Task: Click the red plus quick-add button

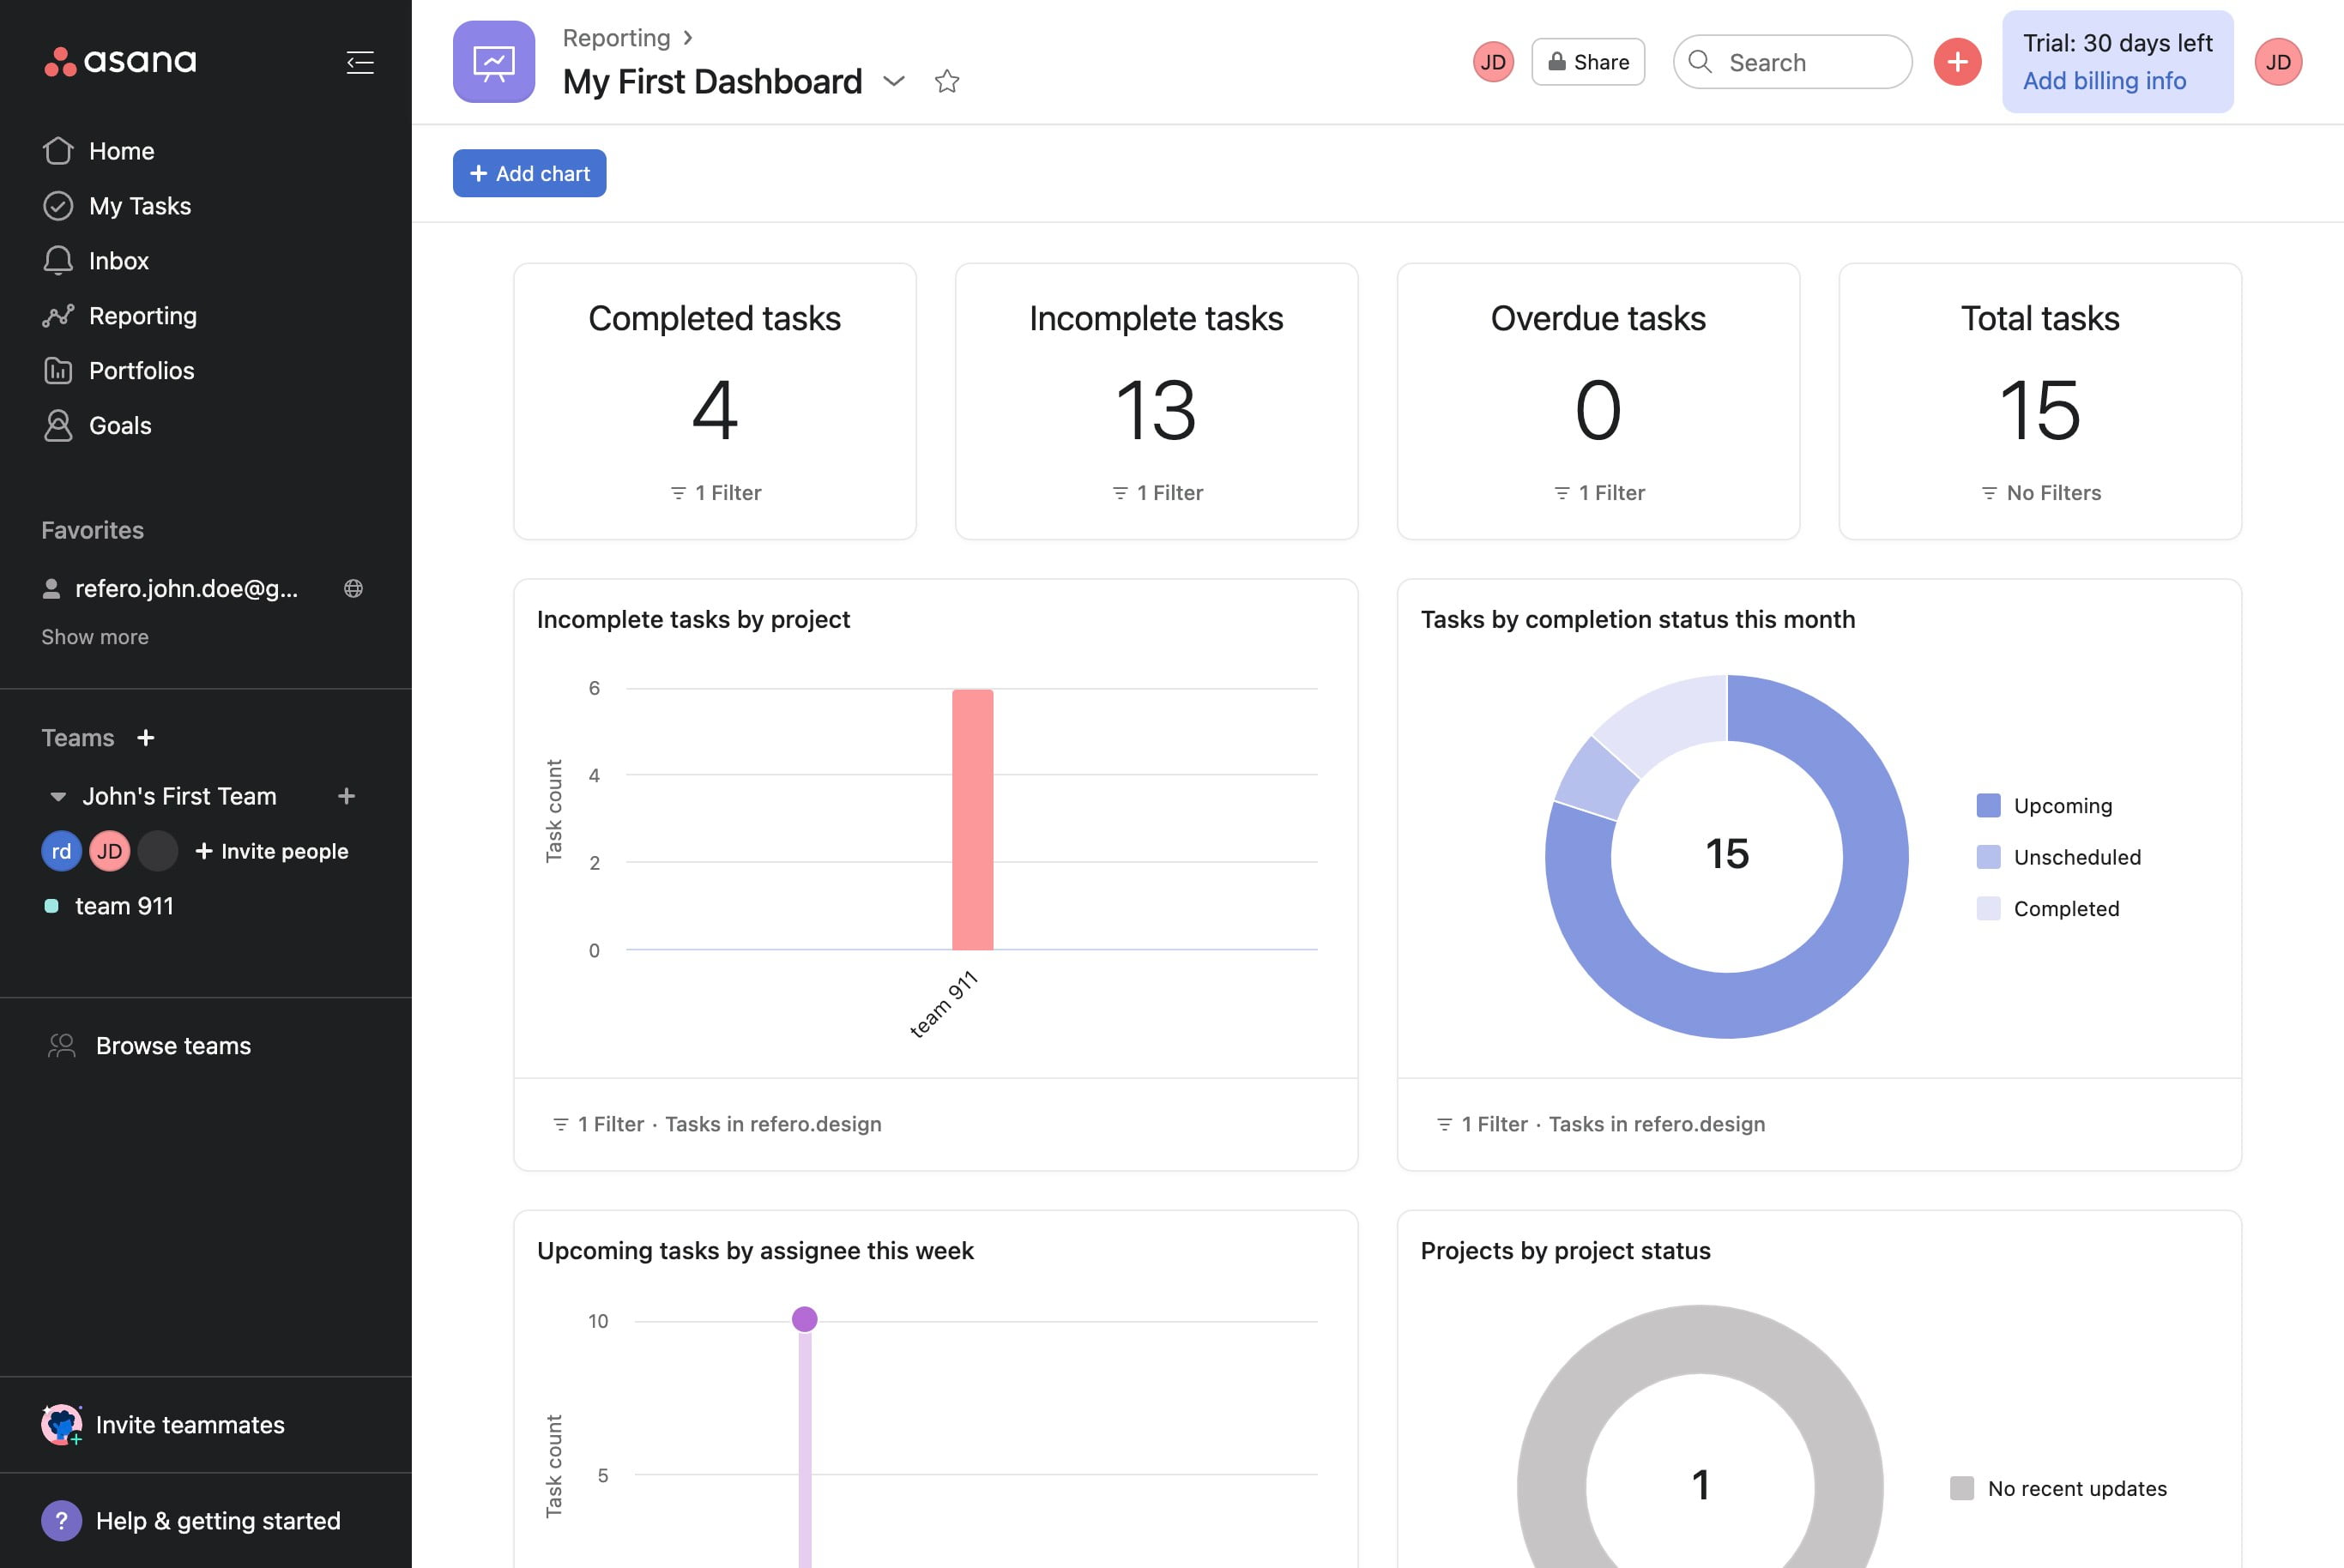Action: tap(1957, 62)
